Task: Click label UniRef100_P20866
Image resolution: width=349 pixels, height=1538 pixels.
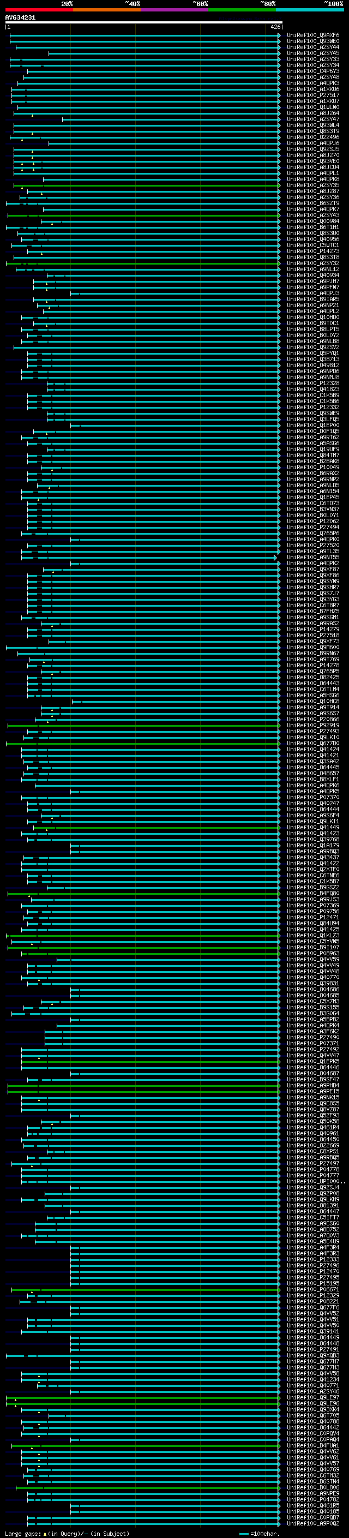Action: pos(313,720)
